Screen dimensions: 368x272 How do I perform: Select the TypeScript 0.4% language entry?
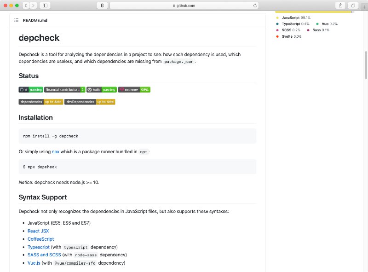pyautogui.click(x=293, y=24)
